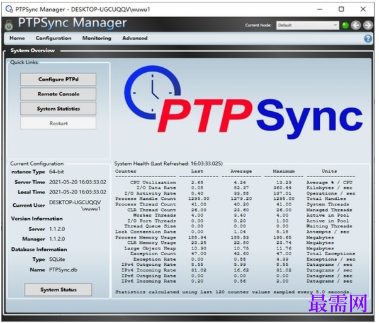Open the Monitoring menu
Image resolution: width=379 pixels, height=323 pixels.
click(x=97, y=38)
